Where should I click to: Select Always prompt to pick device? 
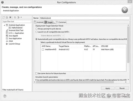coord(48,29)
